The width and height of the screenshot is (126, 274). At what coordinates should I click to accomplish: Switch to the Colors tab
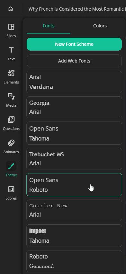pos(100,26)
